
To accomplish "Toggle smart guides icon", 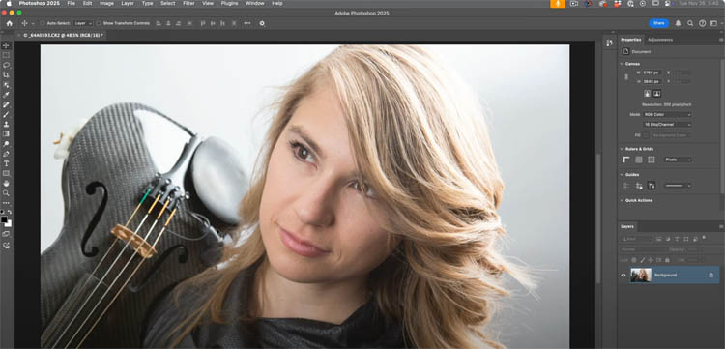I will (x=652, y=186).
